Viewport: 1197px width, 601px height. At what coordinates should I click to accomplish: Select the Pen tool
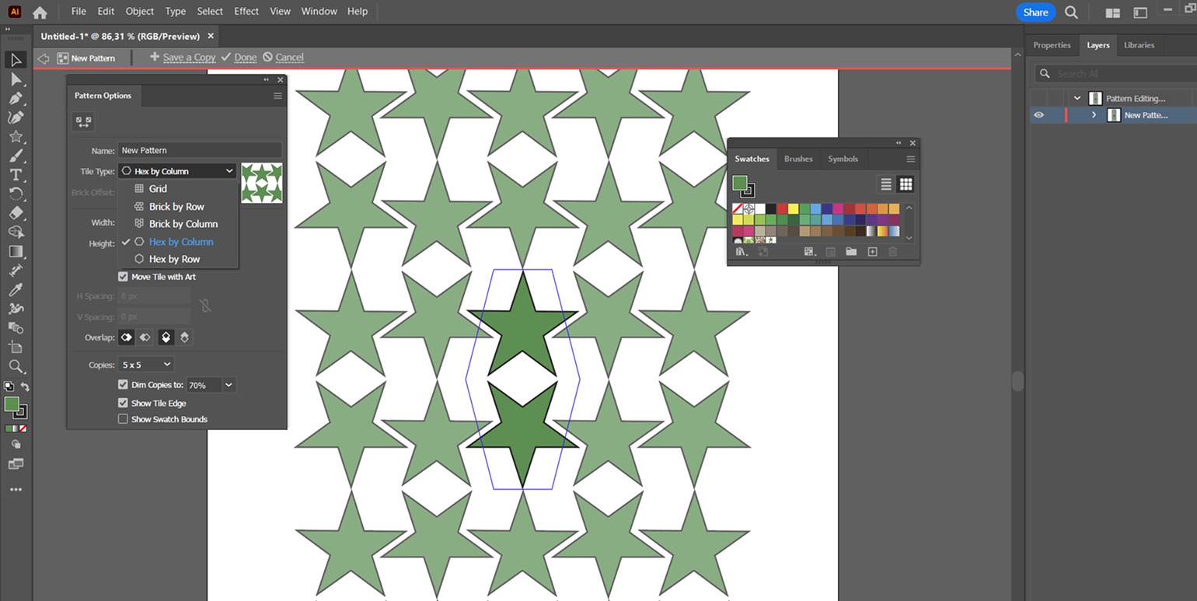[x=16, y=99]
